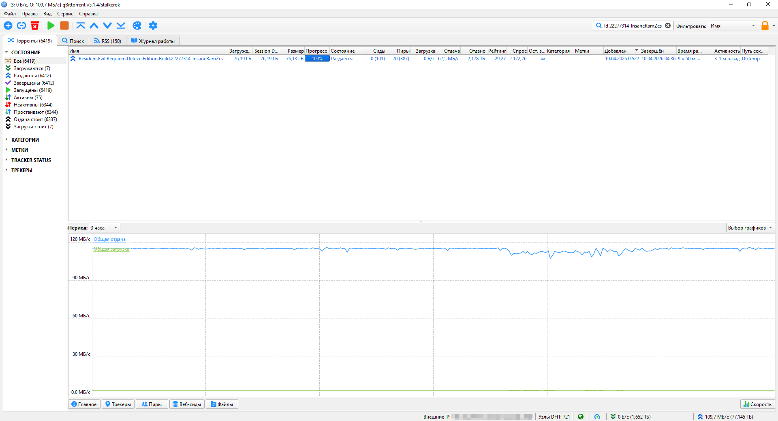Screen dimensions: 778x421
Task: Stop torrent with the orange square icon
Action: 64,26
